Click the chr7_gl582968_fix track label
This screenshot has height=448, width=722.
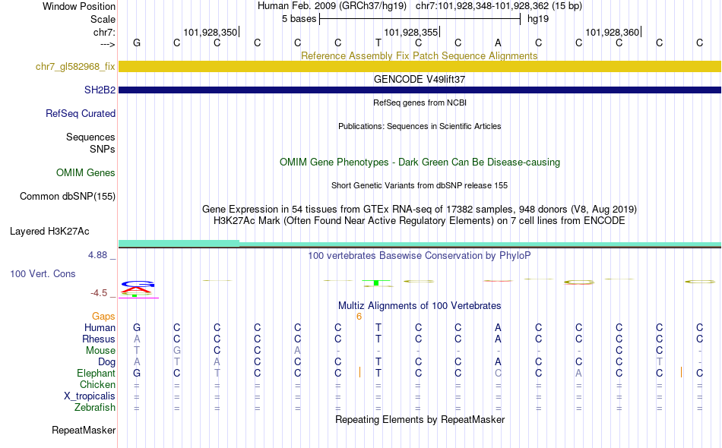tap(75, 67)
